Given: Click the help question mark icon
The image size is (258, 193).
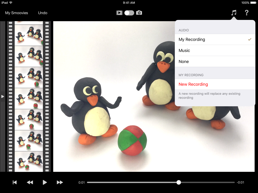Looking at the screenshot, I should [246, 13].
